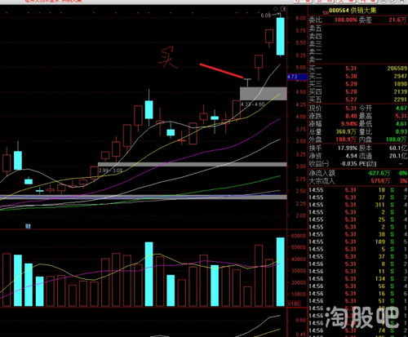The width and height of the screenshot is (408, 337).
Task: Click the gray 2.98-3.08 support band
Action: click(192, 164)
